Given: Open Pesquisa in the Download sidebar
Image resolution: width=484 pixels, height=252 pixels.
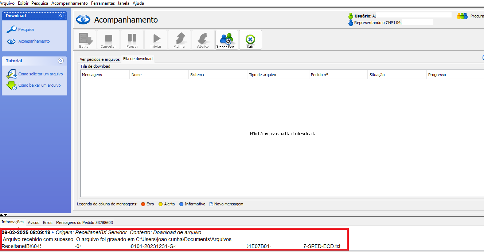Looking at the screenshot, I should [x=26, y=29].
